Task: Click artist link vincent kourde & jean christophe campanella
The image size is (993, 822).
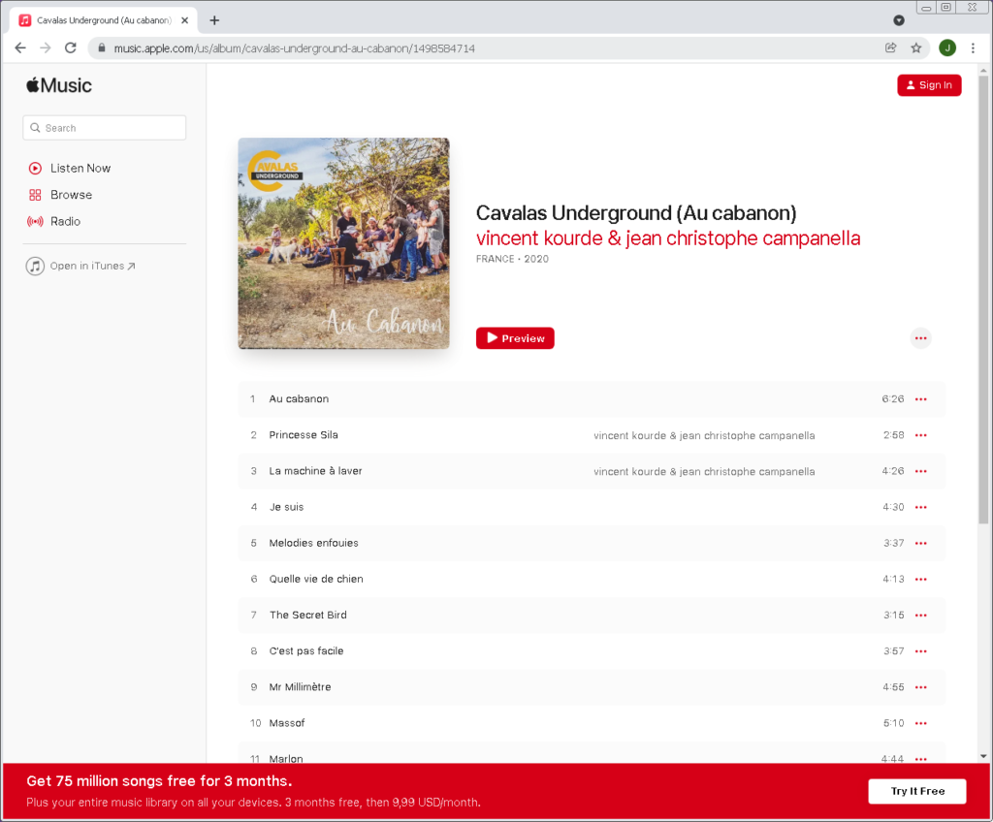Action: (668, 238)
